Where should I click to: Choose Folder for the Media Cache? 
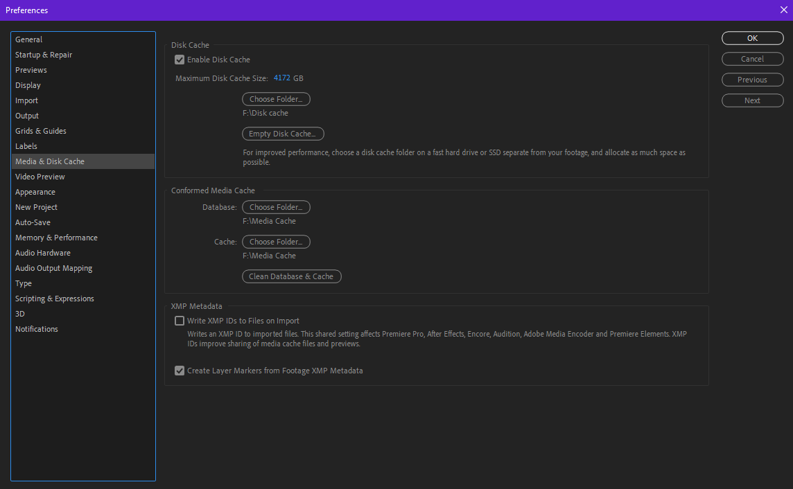coord(276,241)
